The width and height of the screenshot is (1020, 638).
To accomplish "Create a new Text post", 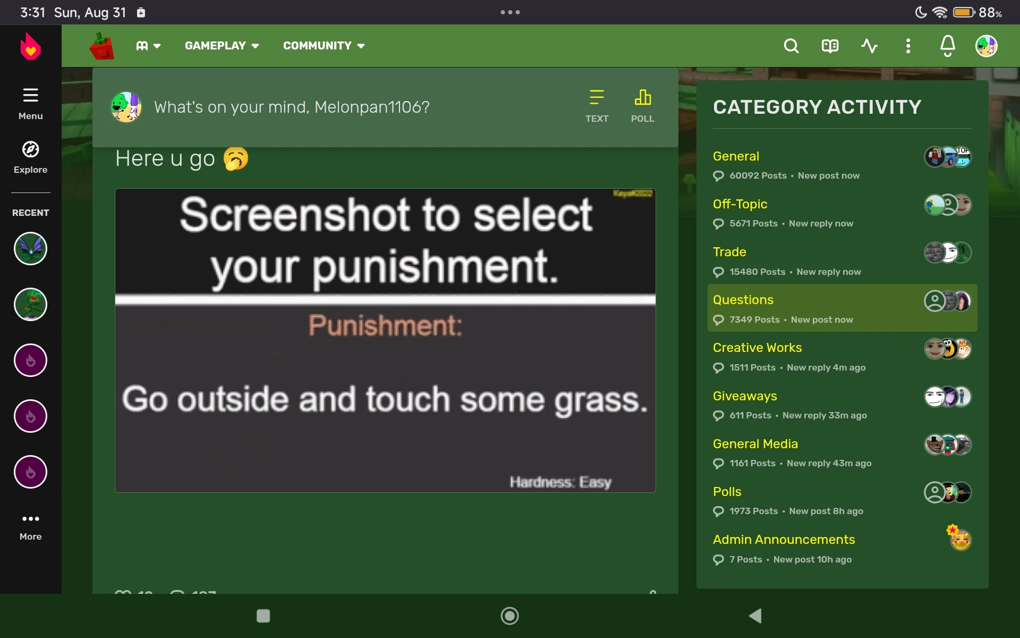I will [597, 106].
